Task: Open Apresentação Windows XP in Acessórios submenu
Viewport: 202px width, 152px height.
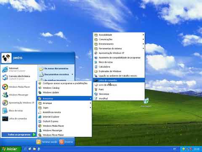Action: pyautogui.click(x=119, y=53)
